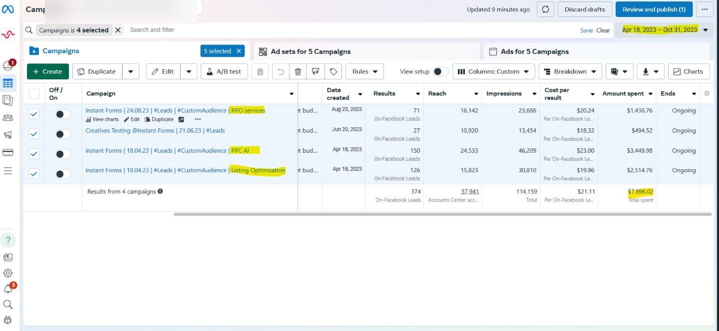The width and height of the screenshot is (719, 331).
Task: Remove the Campaigns 4 selected filter chip
Action: tap(118, 30)
